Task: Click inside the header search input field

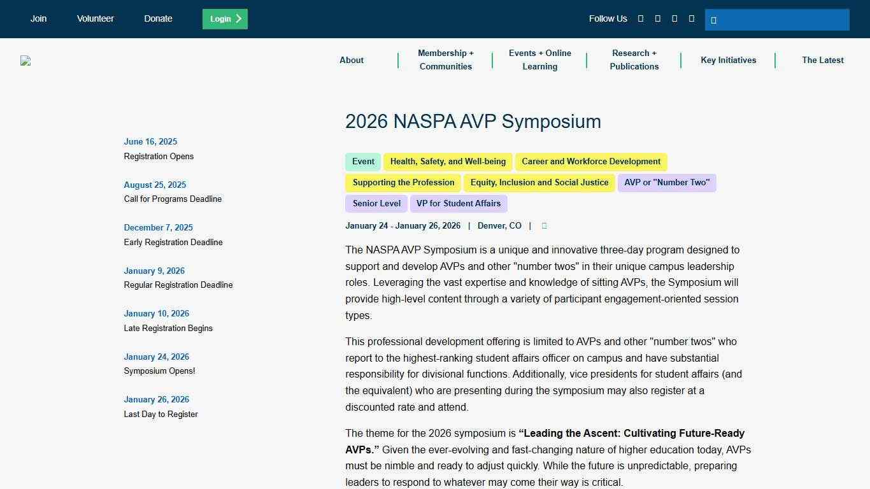Action: point(777,20)
